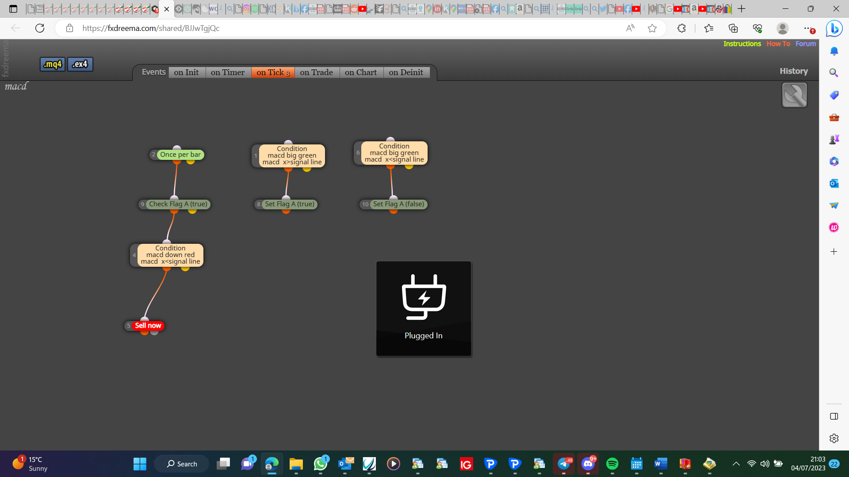Click the browser back arrow

[15, 28]
